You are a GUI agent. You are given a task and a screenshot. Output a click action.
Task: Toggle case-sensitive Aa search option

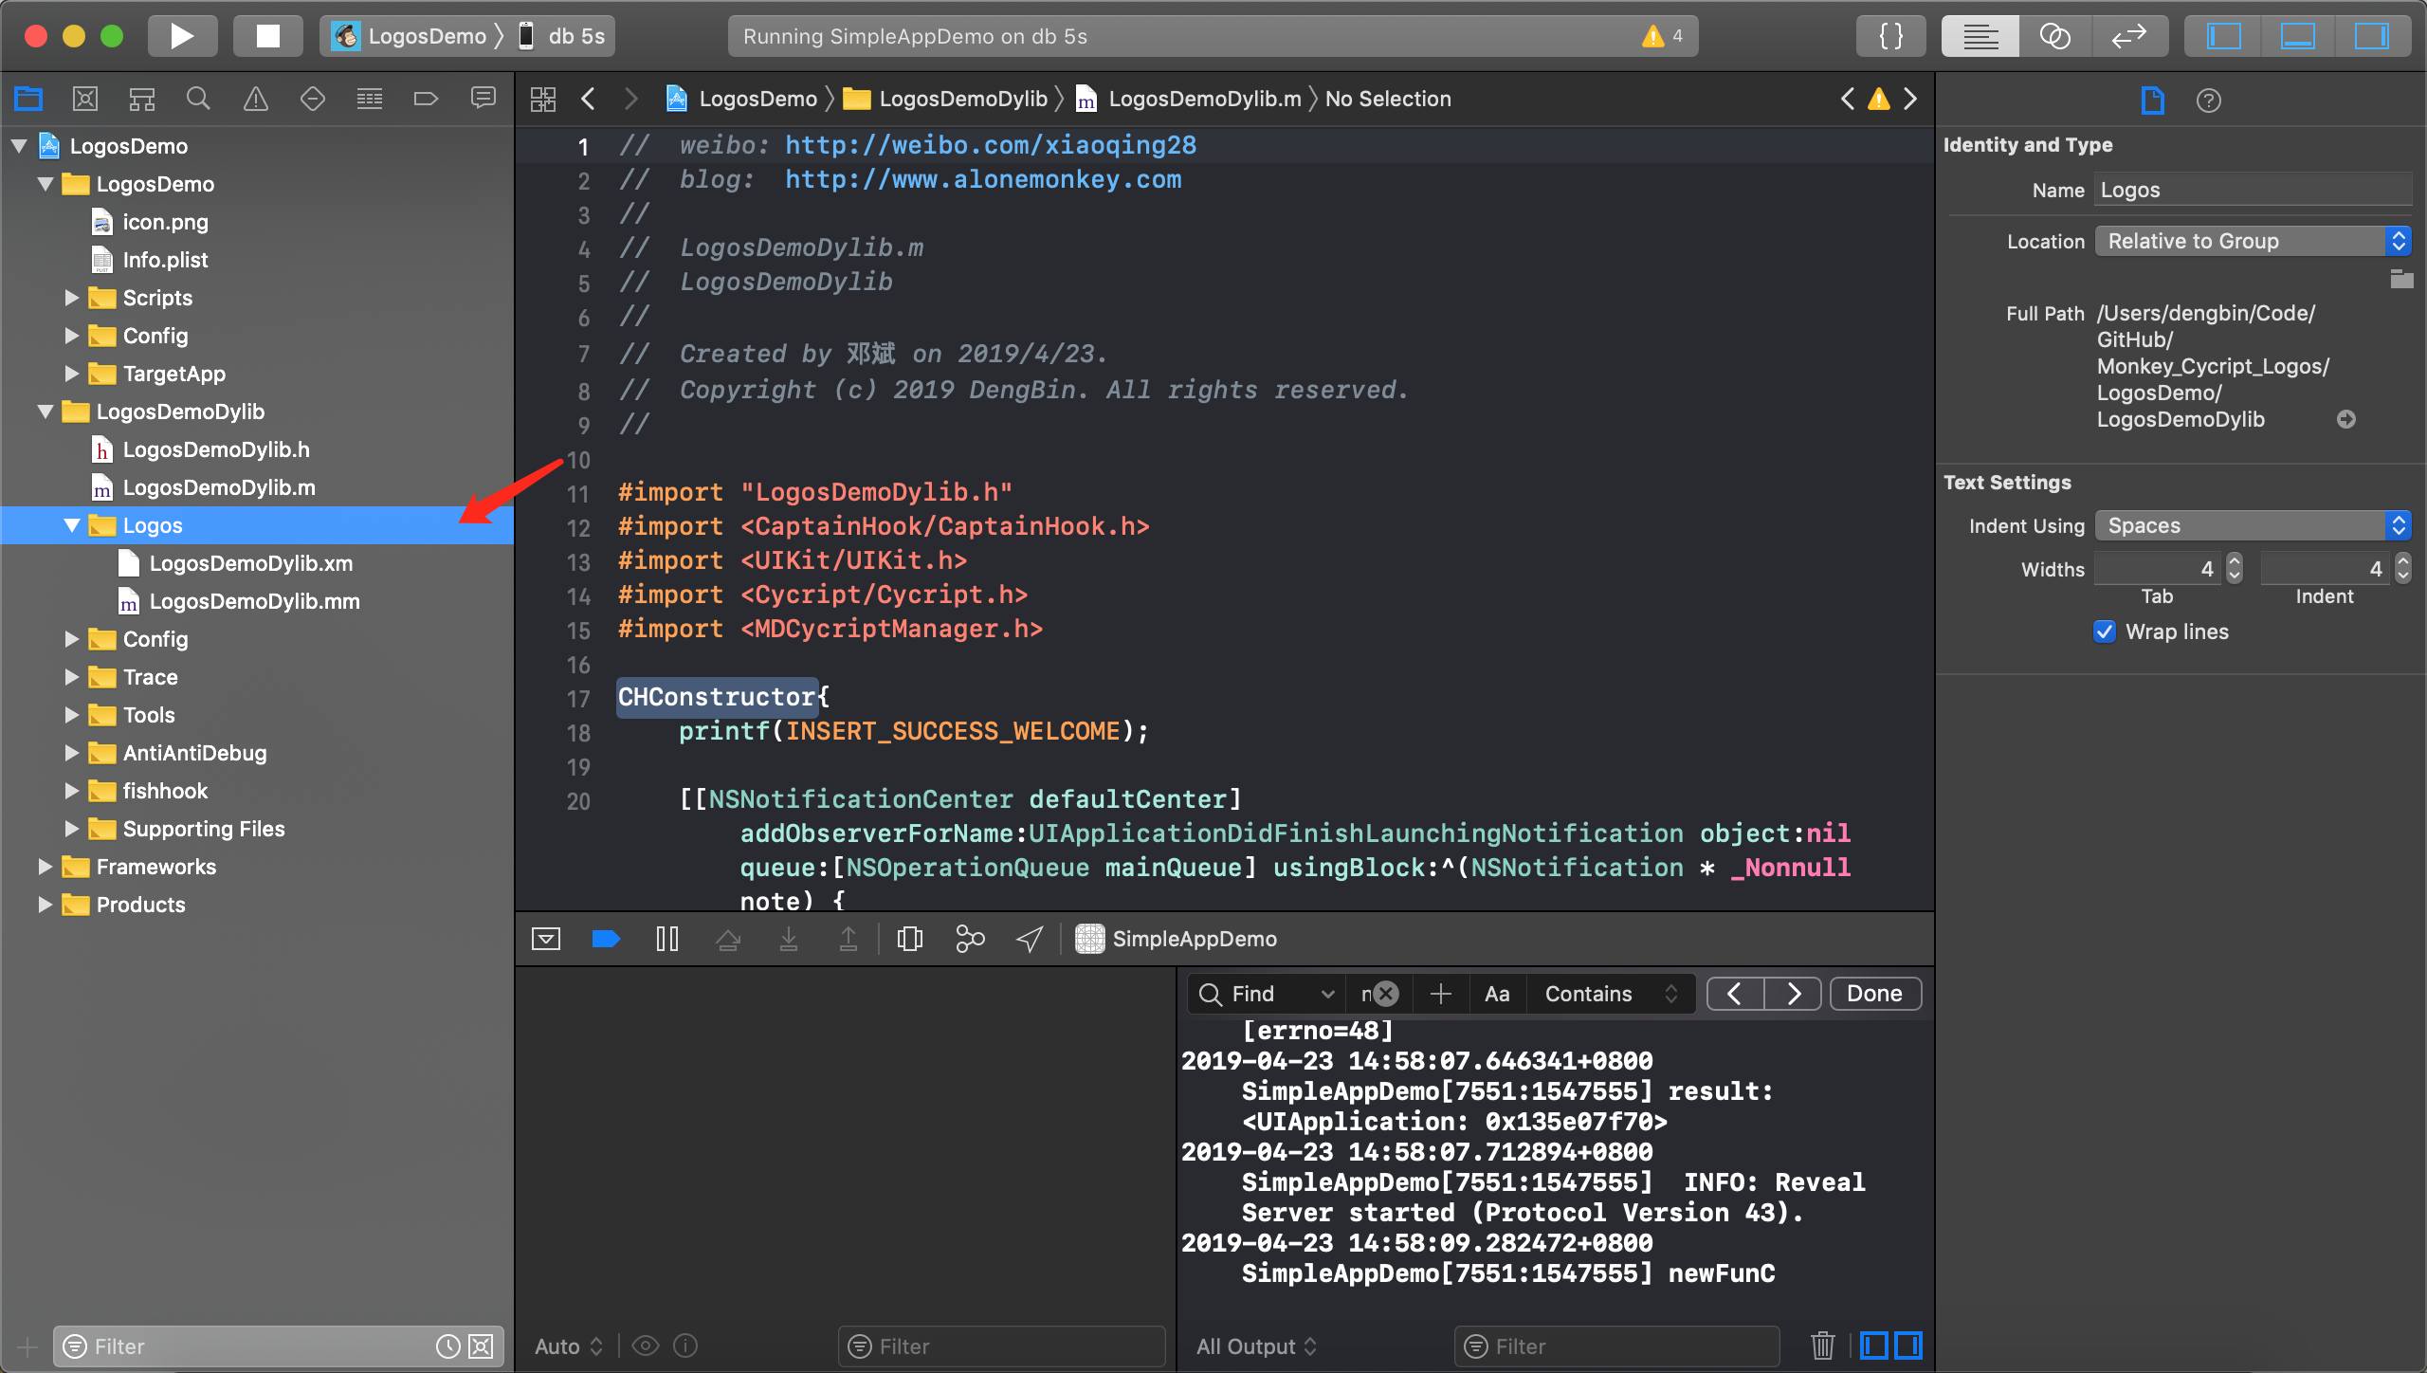pos(1497,994)
